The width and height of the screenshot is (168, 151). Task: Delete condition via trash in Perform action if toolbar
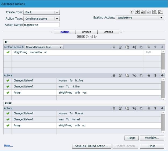(x=120, y=47)
